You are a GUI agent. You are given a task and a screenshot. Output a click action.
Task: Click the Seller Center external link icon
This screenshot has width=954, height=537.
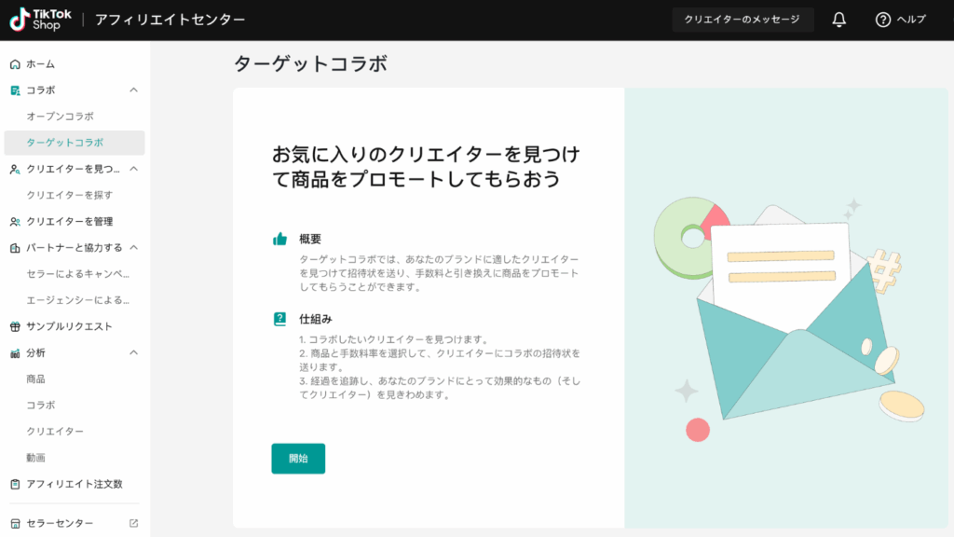tap(133, 523)
